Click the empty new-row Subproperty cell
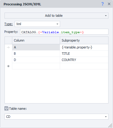The image size is (113, 128). click(x=84, y=66)
